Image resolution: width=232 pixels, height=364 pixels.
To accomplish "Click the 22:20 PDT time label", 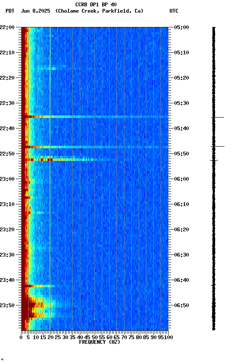I will pyautogui.click(x=7, y=78).
